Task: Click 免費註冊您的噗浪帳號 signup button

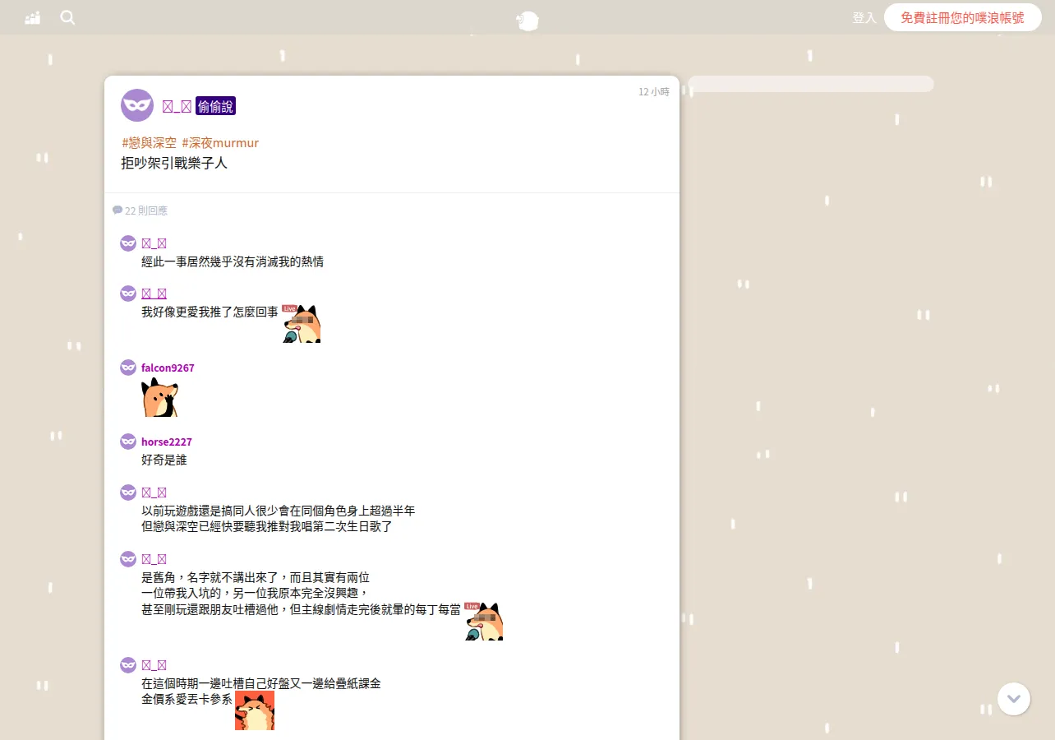Action: click(962, 17)
